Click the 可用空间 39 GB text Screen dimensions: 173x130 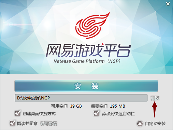67,106
